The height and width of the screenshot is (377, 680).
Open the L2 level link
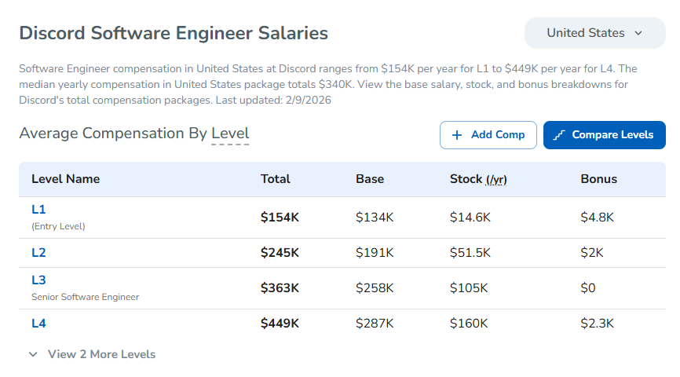[38, 253]
